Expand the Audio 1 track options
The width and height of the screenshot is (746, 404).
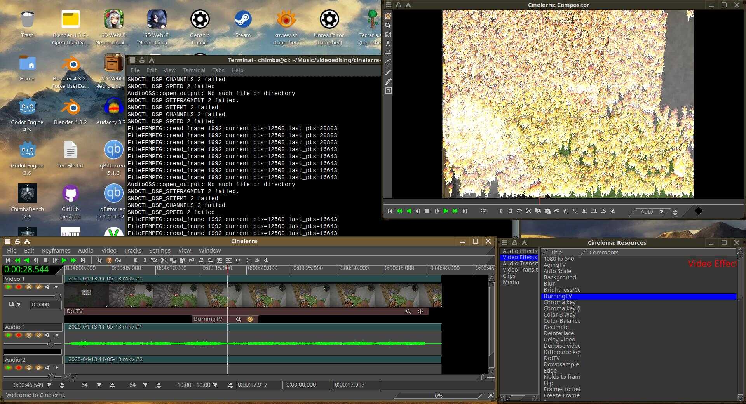(57, 335)
